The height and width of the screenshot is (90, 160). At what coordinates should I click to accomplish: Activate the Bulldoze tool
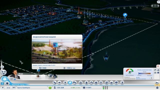(x=157, y=82)
